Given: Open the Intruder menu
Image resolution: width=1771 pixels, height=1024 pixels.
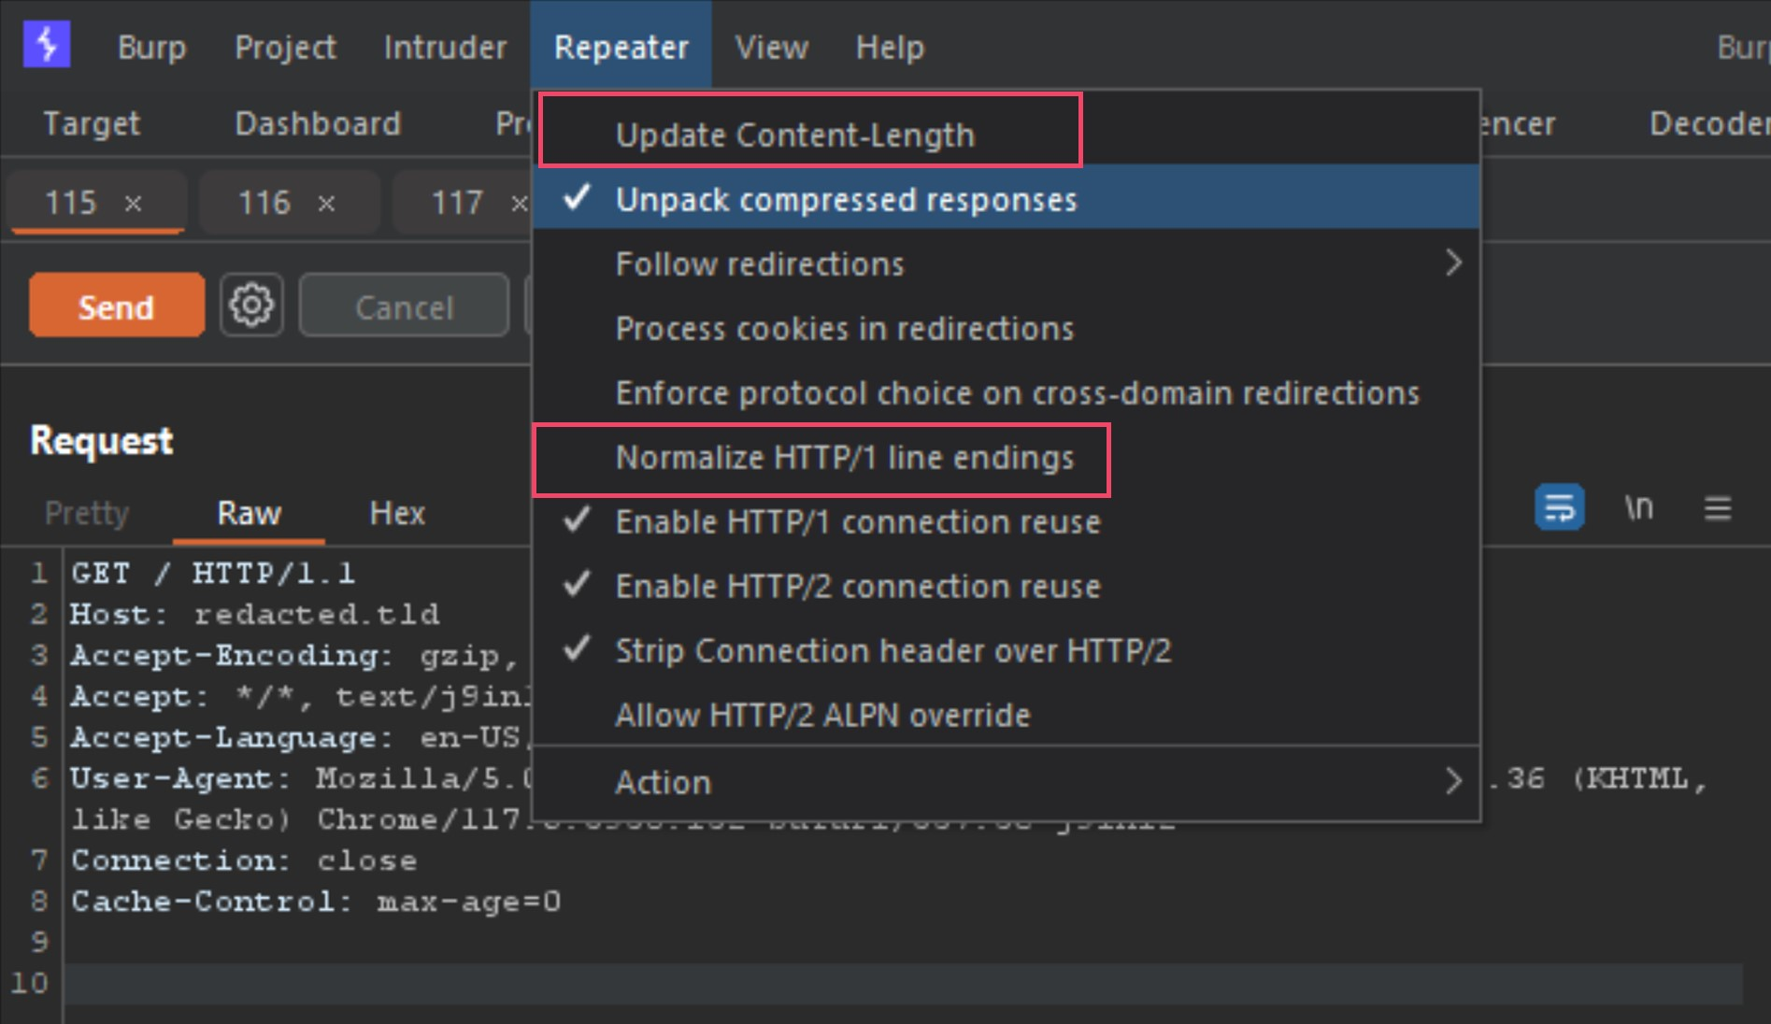Looking at the screenshot, I should tap(445, 47).
